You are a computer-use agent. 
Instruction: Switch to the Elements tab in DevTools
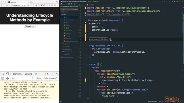[17, 74]
